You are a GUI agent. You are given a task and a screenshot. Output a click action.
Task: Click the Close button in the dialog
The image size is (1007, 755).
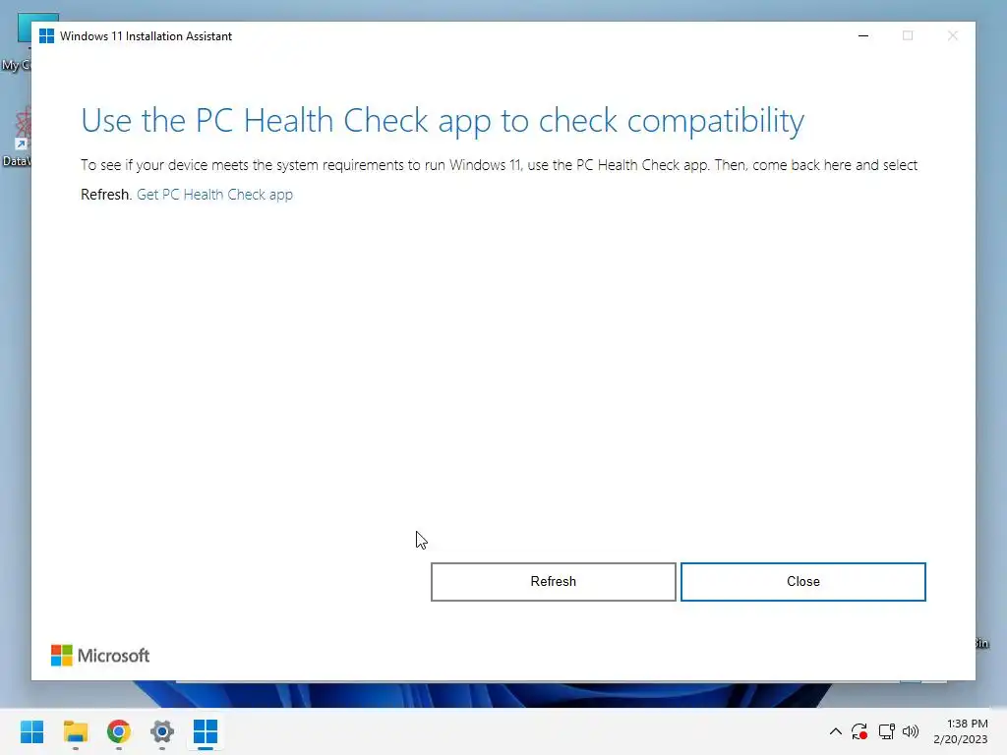point(802,582)
